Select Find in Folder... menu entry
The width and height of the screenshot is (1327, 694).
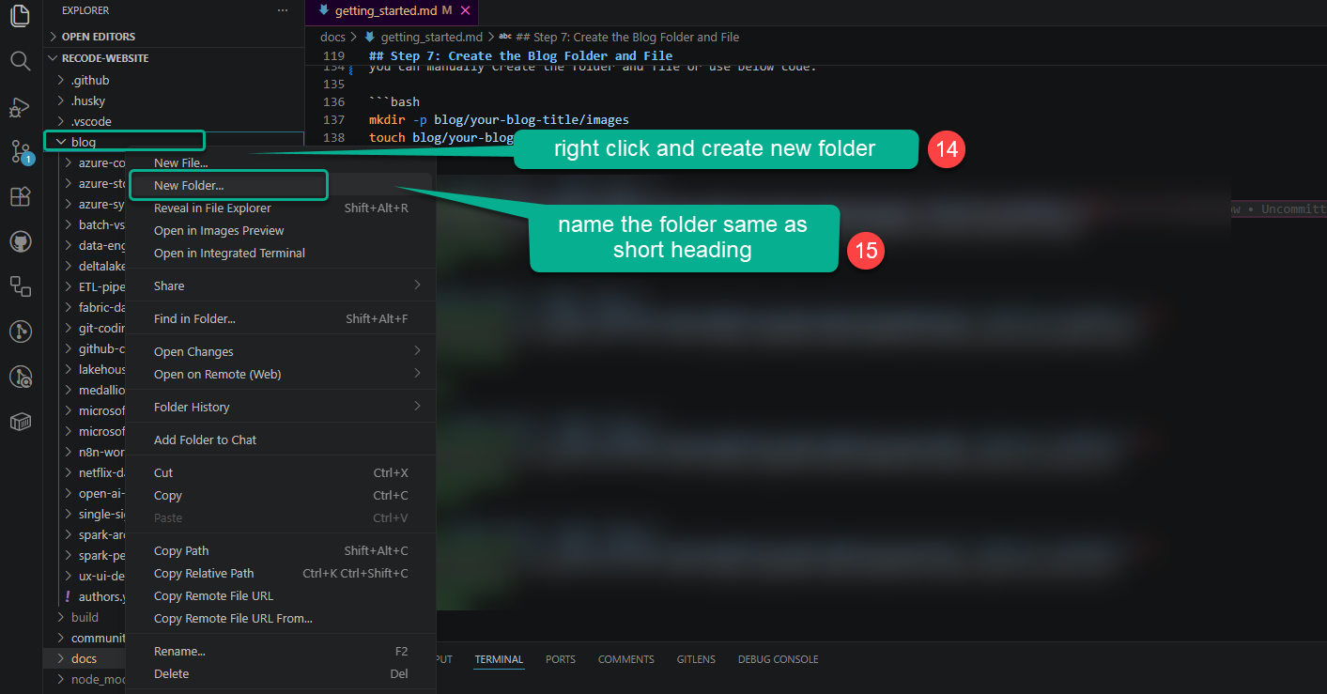click(281, 319)
